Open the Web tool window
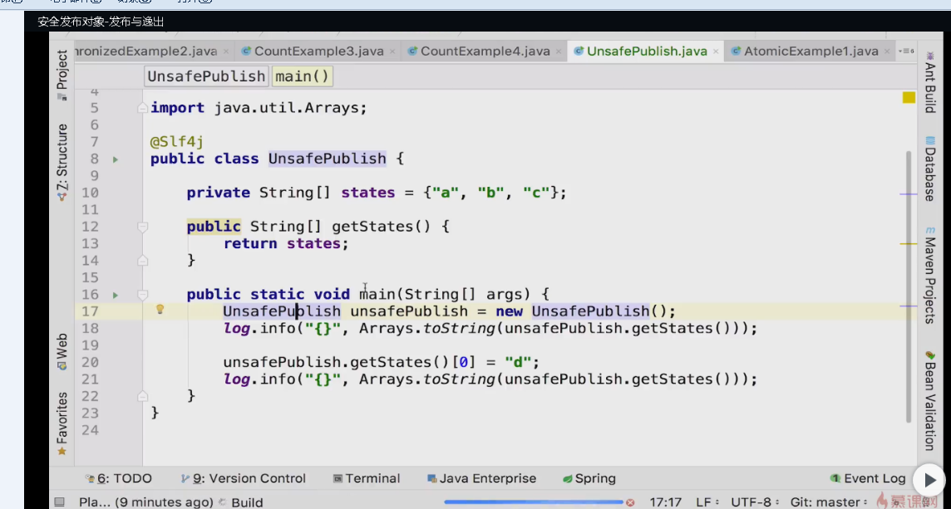This screenshot has height=509, width=951. tap(62, 351)
